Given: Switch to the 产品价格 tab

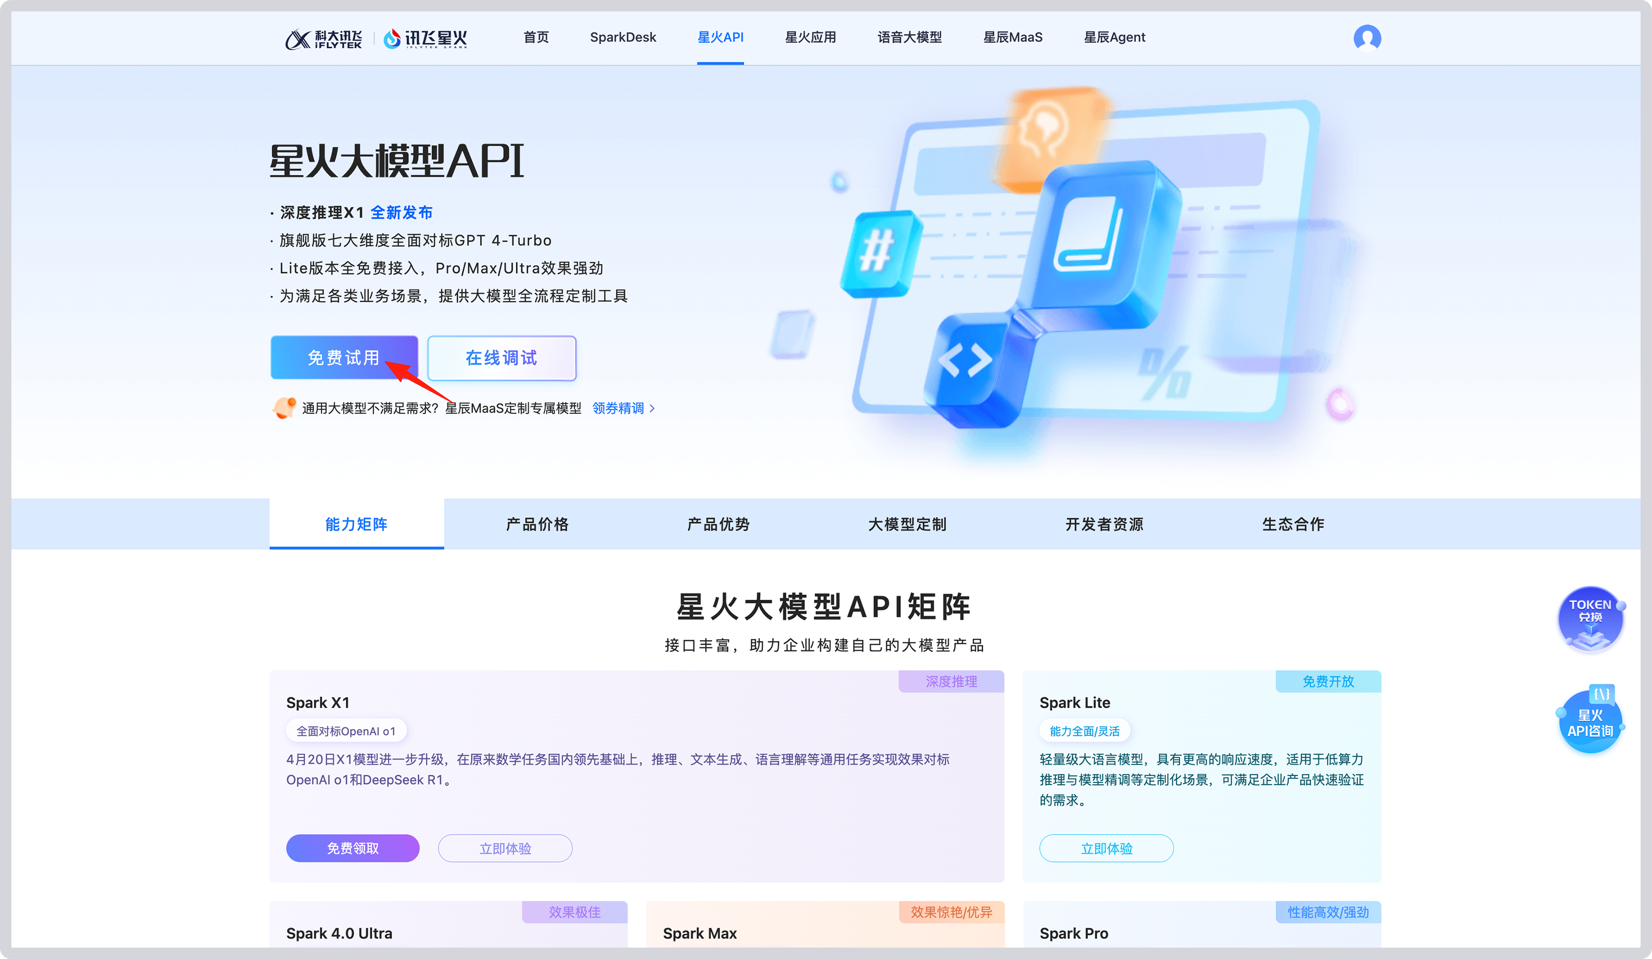Looking at the screenshot, I should [x=536, y=524].
